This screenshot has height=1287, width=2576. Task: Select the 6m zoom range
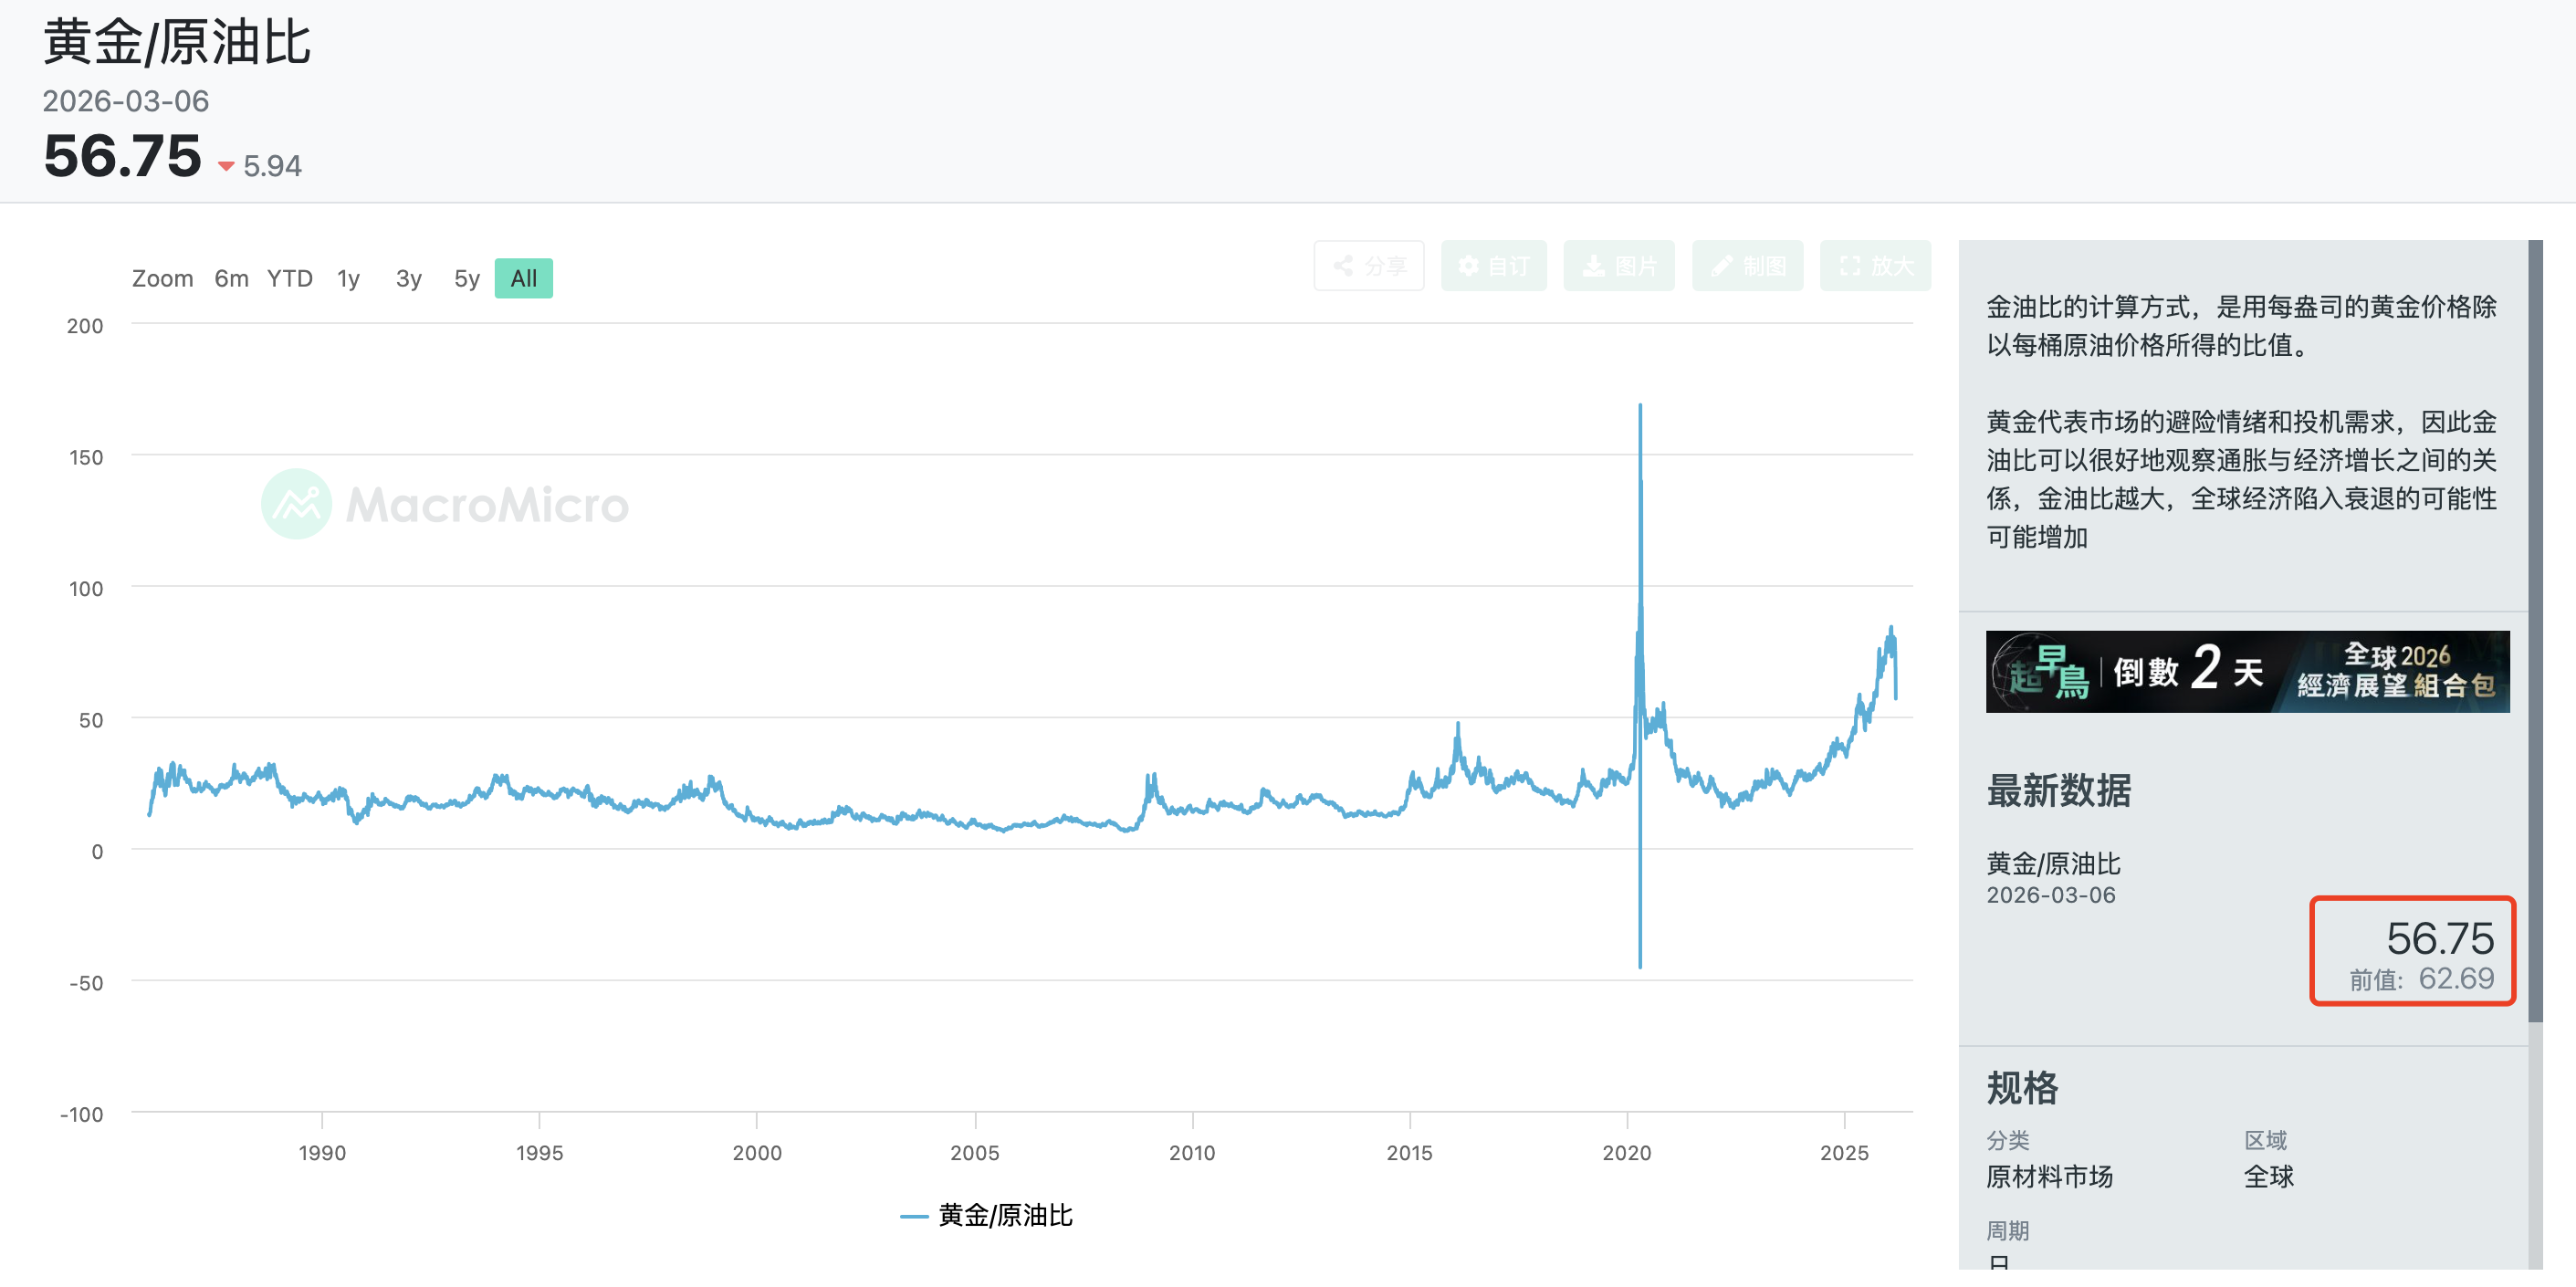pyautogui.click(x=231, y=279)
